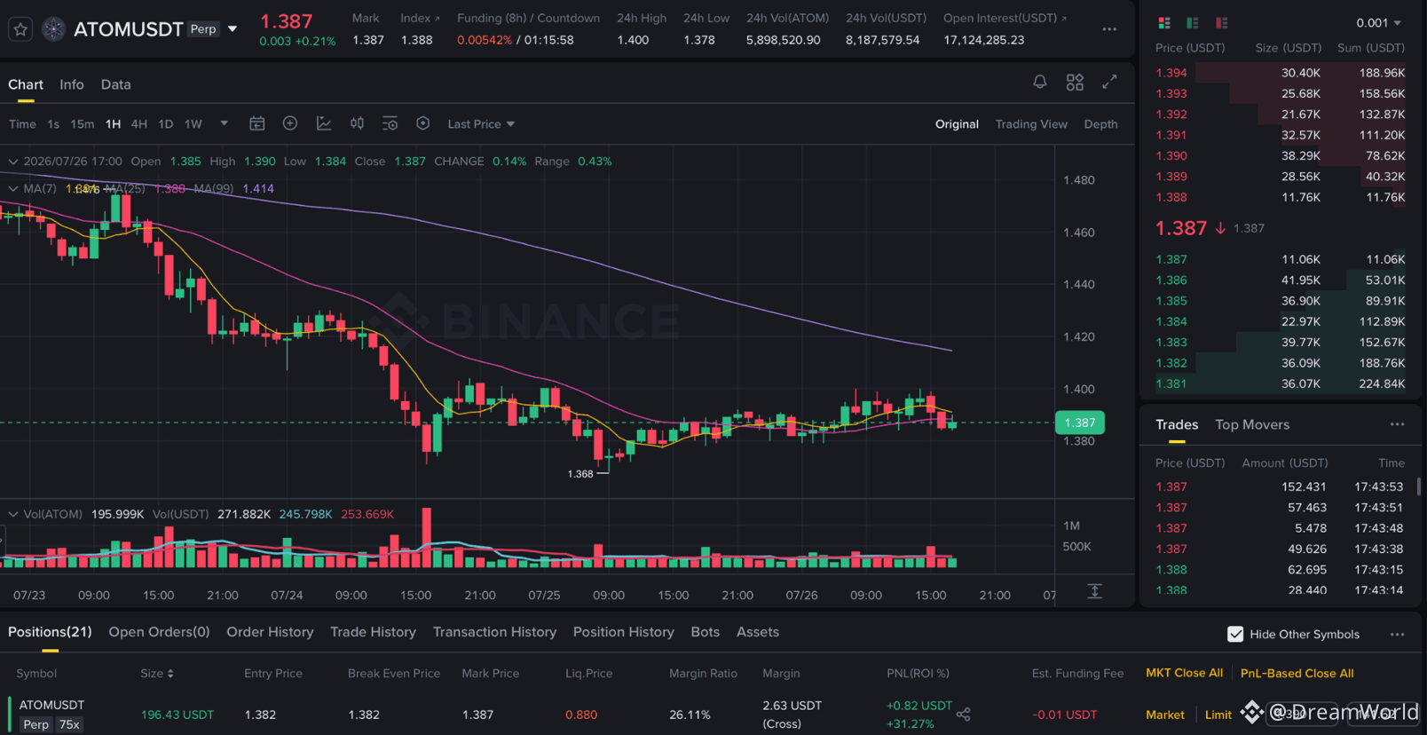Image resolution: width=1427 pixels, height=735 pixels.
Task: Sort positions by Size arrows
Action: [x=170, y=674]
